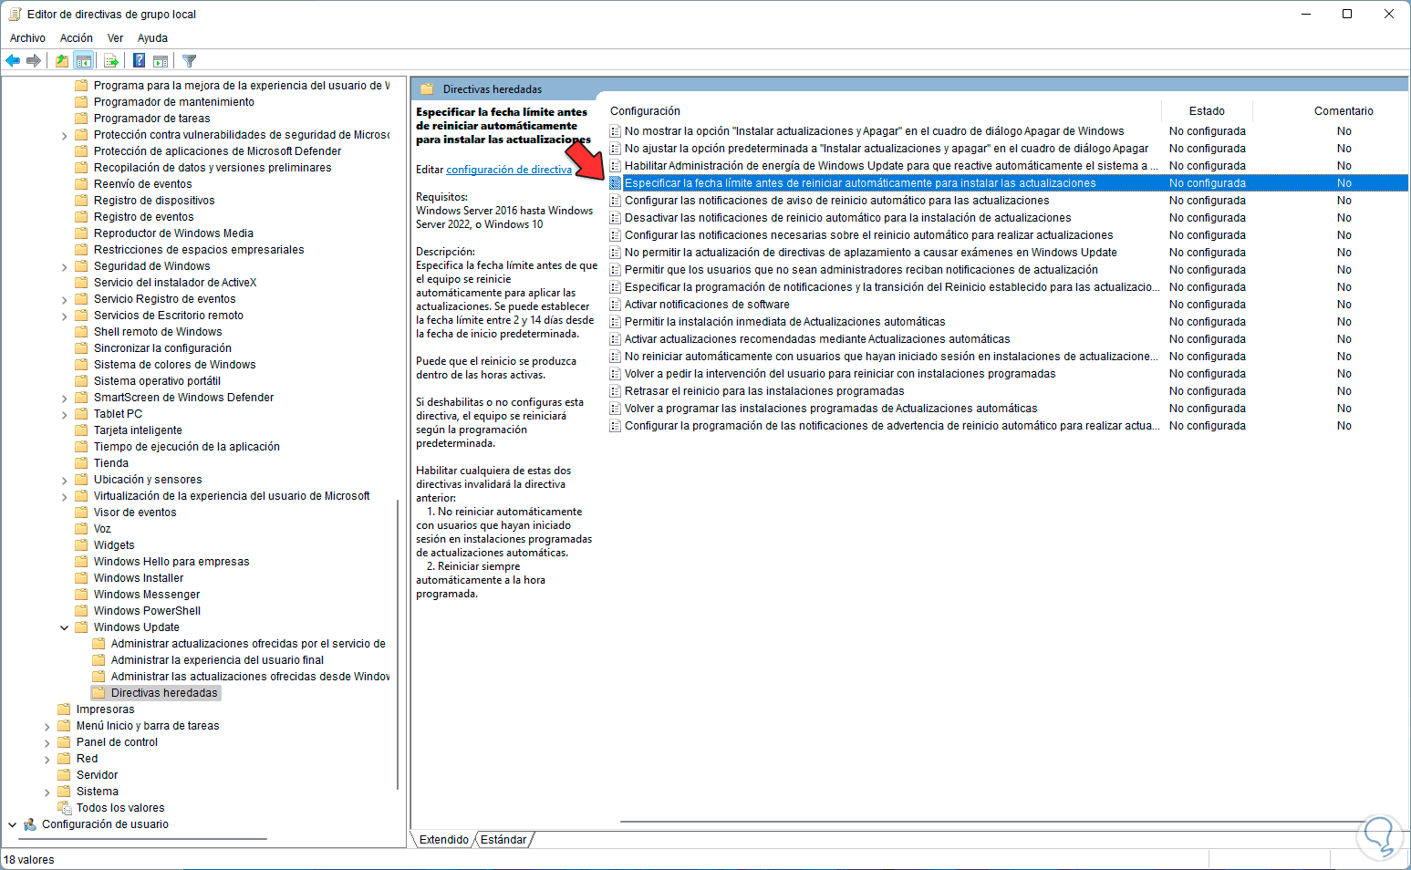Collapse the Configuración de usuario node
This screenshot has height=870, width=1411.
(x=13, y=824)
